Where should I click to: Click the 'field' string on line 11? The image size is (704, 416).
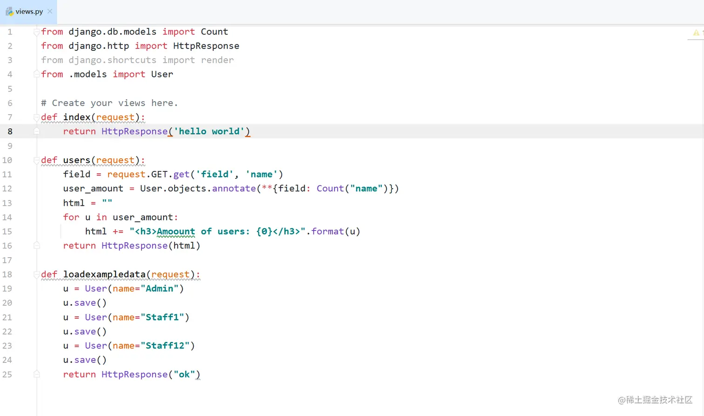(x=215, y=174)
